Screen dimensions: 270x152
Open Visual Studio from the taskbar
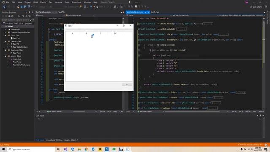point(66,149)
